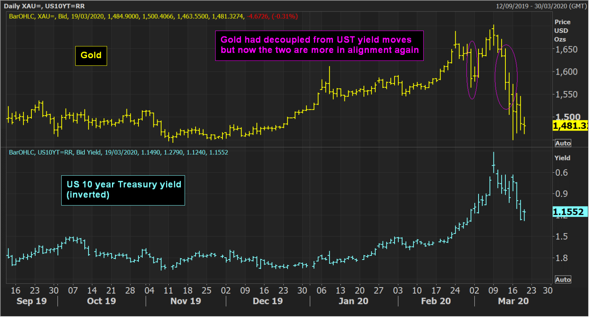The image size is (589, 317).
Task: Click the magenta decoupled annotation text box
Action: click(x=319, y=46)
